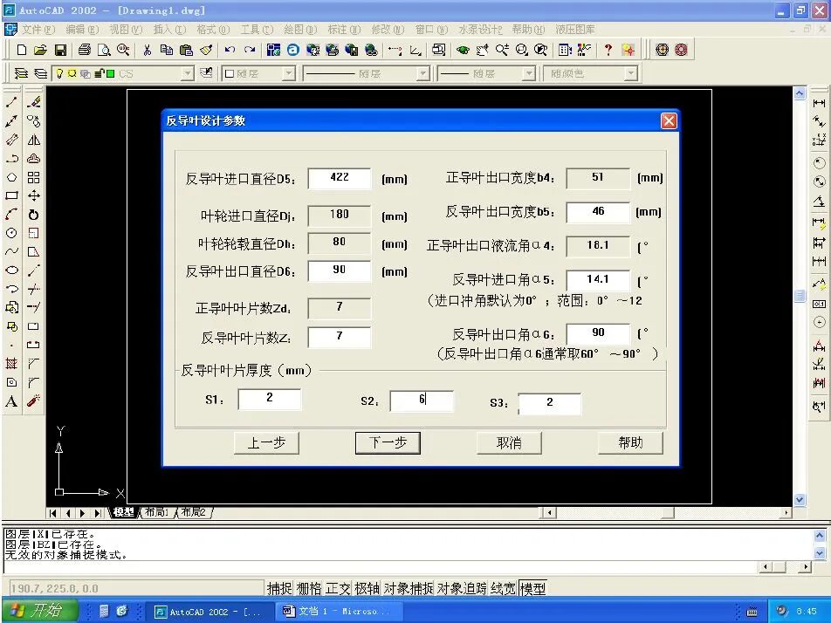Viewport: 831px width, 623px height.
Task: Open the 绘图 Draw menu
Action: click(300, 29)
